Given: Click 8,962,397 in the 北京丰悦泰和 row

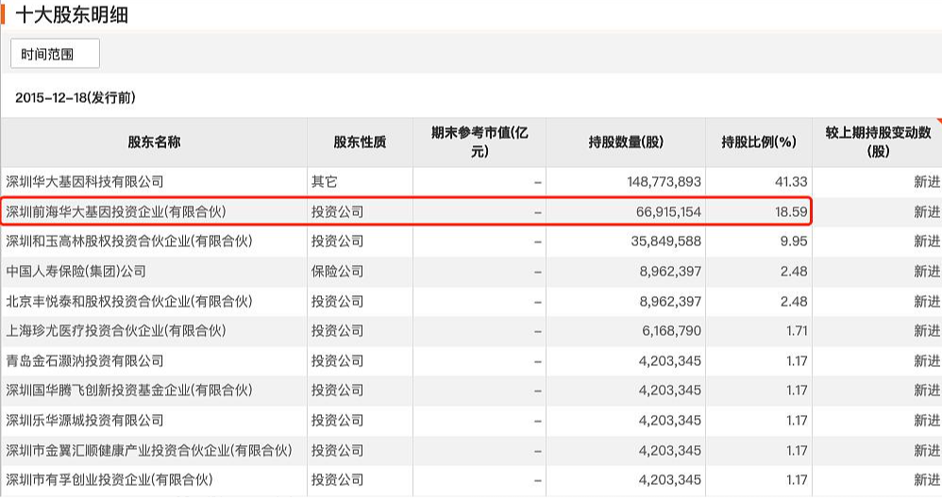Looking at the screenshot, I should [670, 301].
